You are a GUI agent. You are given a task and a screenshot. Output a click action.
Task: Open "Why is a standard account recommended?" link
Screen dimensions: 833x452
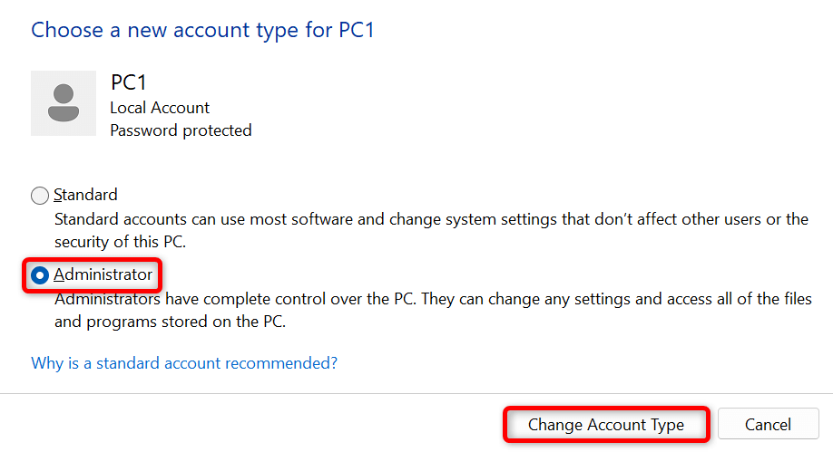click(x=184, y=363)
